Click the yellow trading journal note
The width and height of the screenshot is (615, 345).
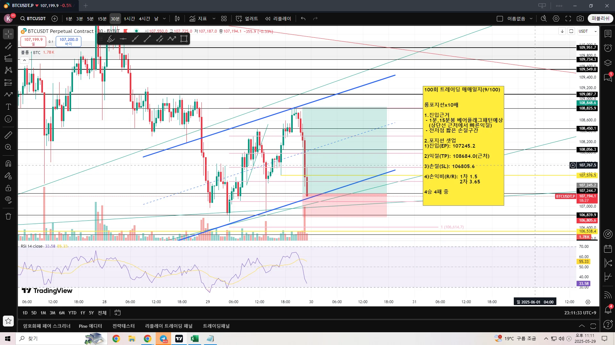coord(463,146)
